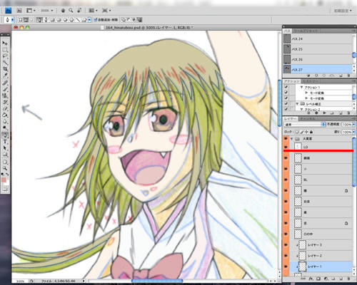Toggle the checkmark for アクション 2
Viewport: 357px width, 285px height.
coord(286,109)
